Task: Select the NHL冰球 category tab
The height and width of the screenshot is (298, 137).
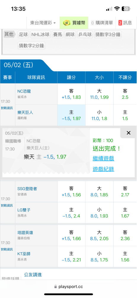Action: click(41, 35)
